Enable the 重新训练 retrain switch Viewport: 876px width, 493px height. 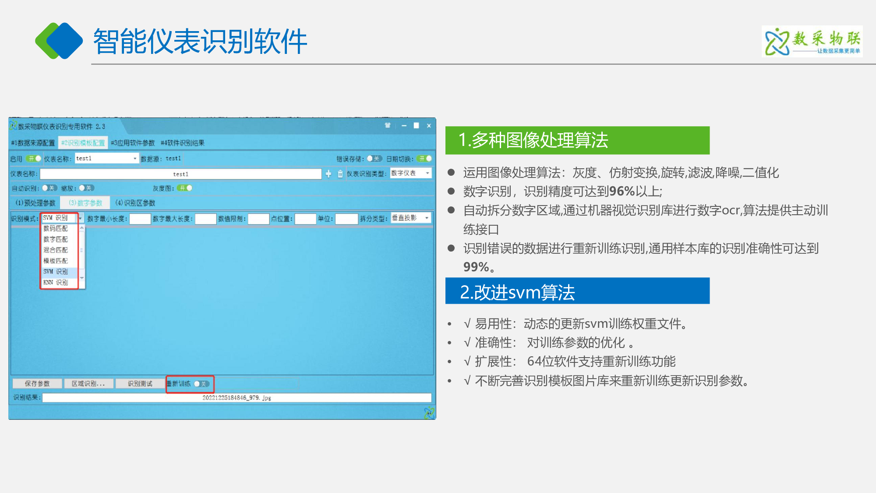[201, 384]
